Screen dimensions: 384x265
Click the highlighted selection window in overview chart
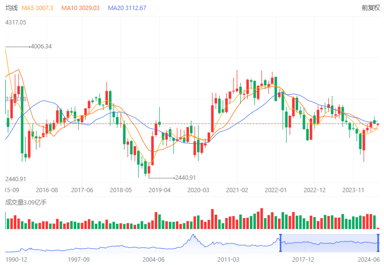point(329,242)
